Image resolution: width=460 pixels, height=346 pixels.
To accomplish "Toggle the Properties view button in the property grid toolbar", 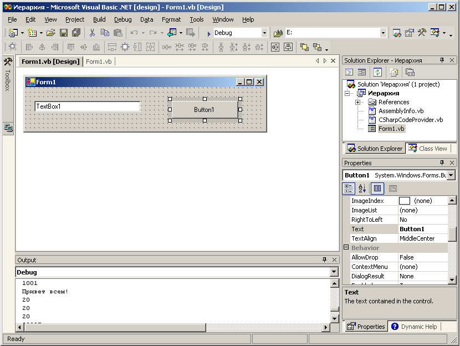I will click(x=377, y=189).
